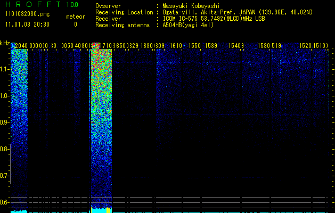This screenshot has width=335, height=213.
Task: Select the A504HB(yagi 4el) antenna text
Action: 188,25
